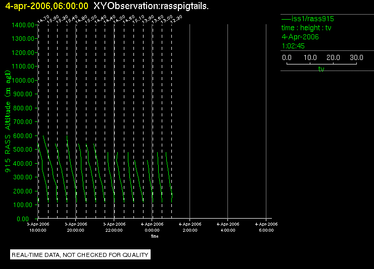374x269 pixels.
Task: Click the 1000.00 altitude tick label
Action: tap(23, 80)
